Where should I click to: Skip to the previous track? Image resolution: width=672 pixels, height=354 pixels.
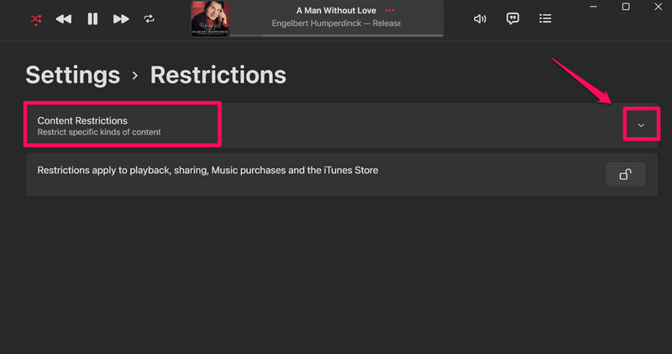pyautogui.click(x=64, y=18)
